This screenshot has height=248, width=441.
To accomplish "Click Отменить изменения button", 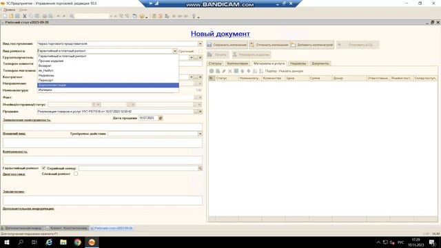I will coord(269,45).
